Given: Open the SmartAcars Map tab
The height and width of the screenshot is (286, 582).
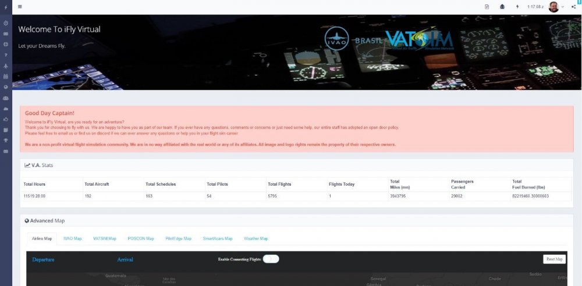Looking at the screenshot, I should click(218, 238).
